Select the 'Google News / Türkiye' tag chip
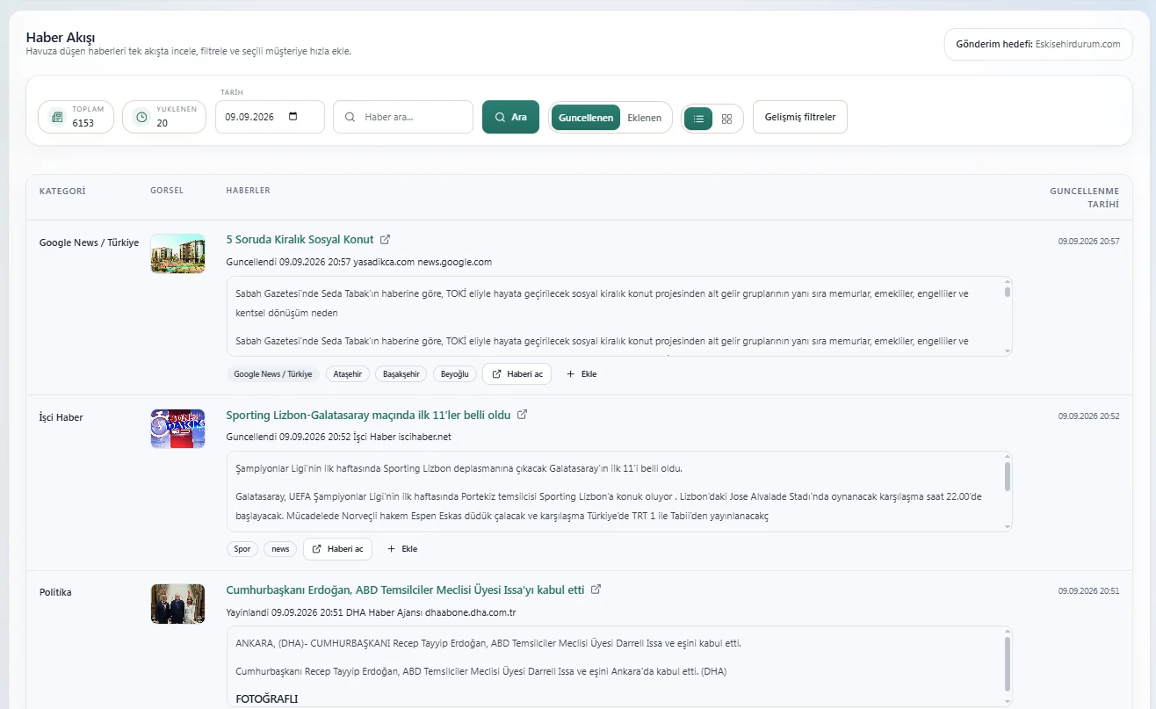This screenshot has height=709, width=1156. click(272, 373)
